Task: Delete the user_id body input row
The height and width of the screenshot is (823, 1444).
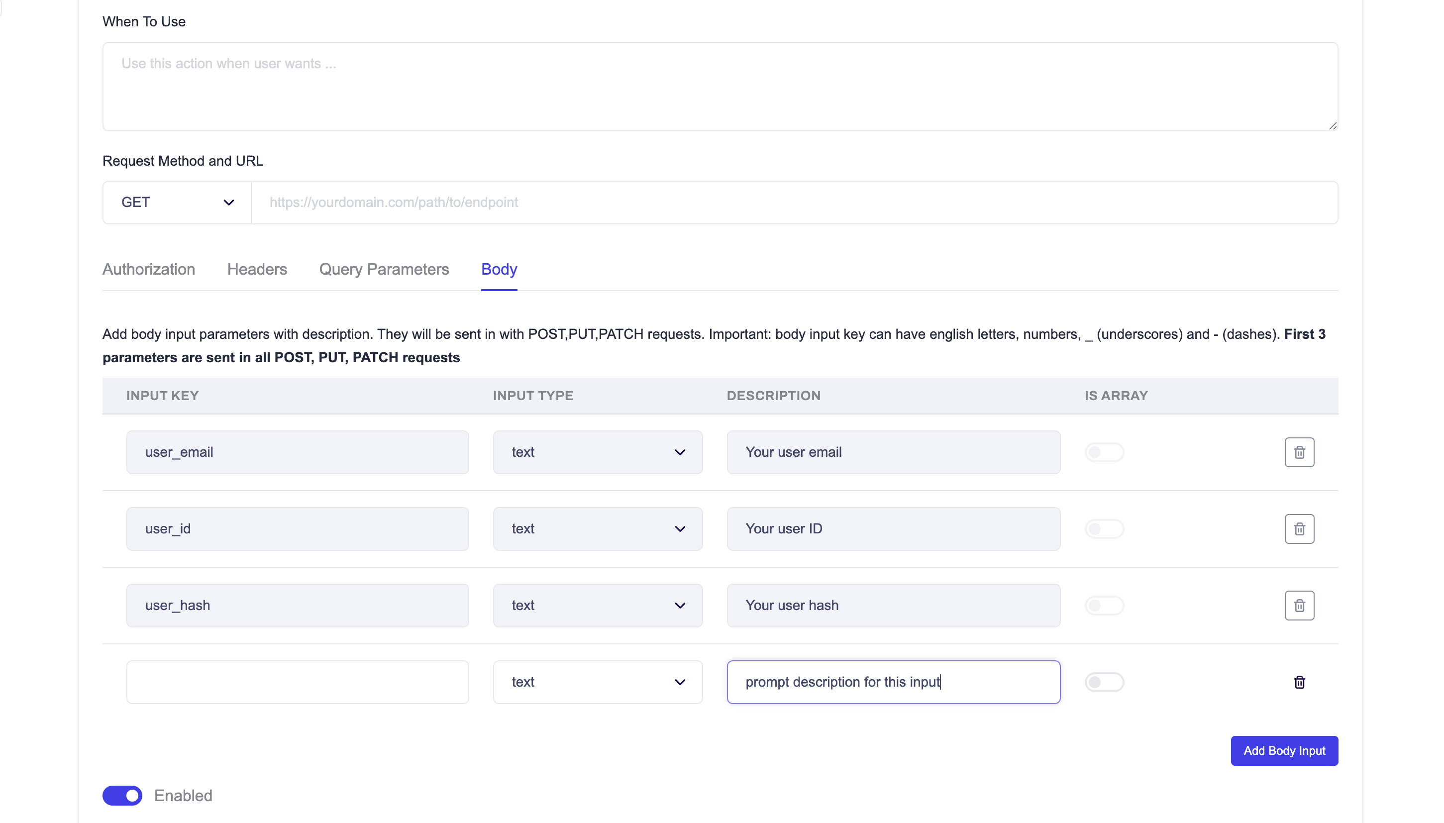Action: pyautogui.click(x=1298, y=528)
